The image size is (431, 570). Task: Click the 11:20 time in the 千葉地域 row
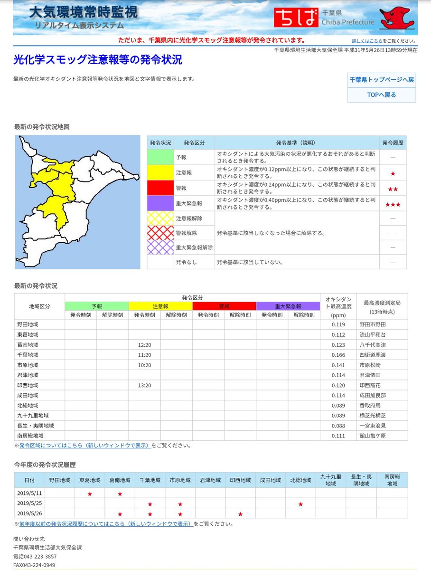(x=144, y=355)
